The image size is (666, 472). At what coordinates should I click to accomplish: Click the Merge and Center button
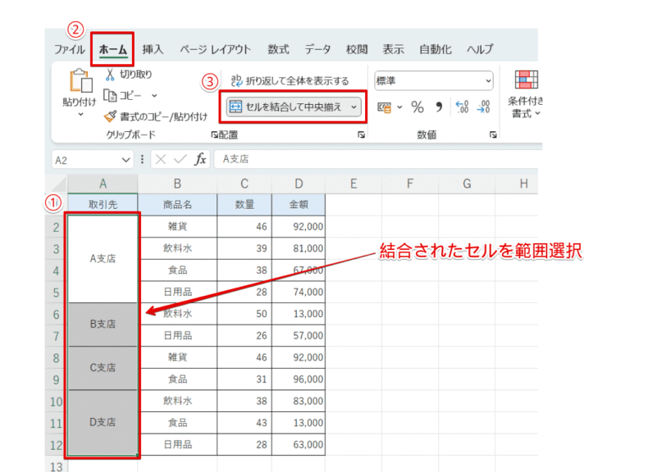[x=294, y=107]
